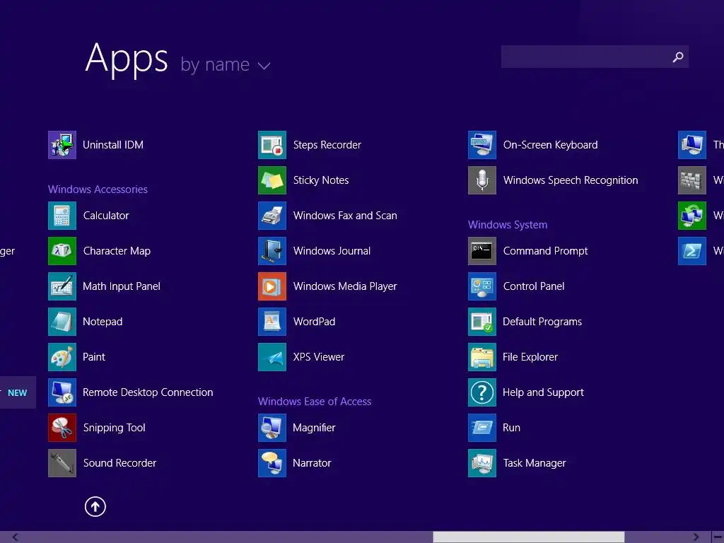
Task: Select the Default Programs text label
Action: coord(542,322)
